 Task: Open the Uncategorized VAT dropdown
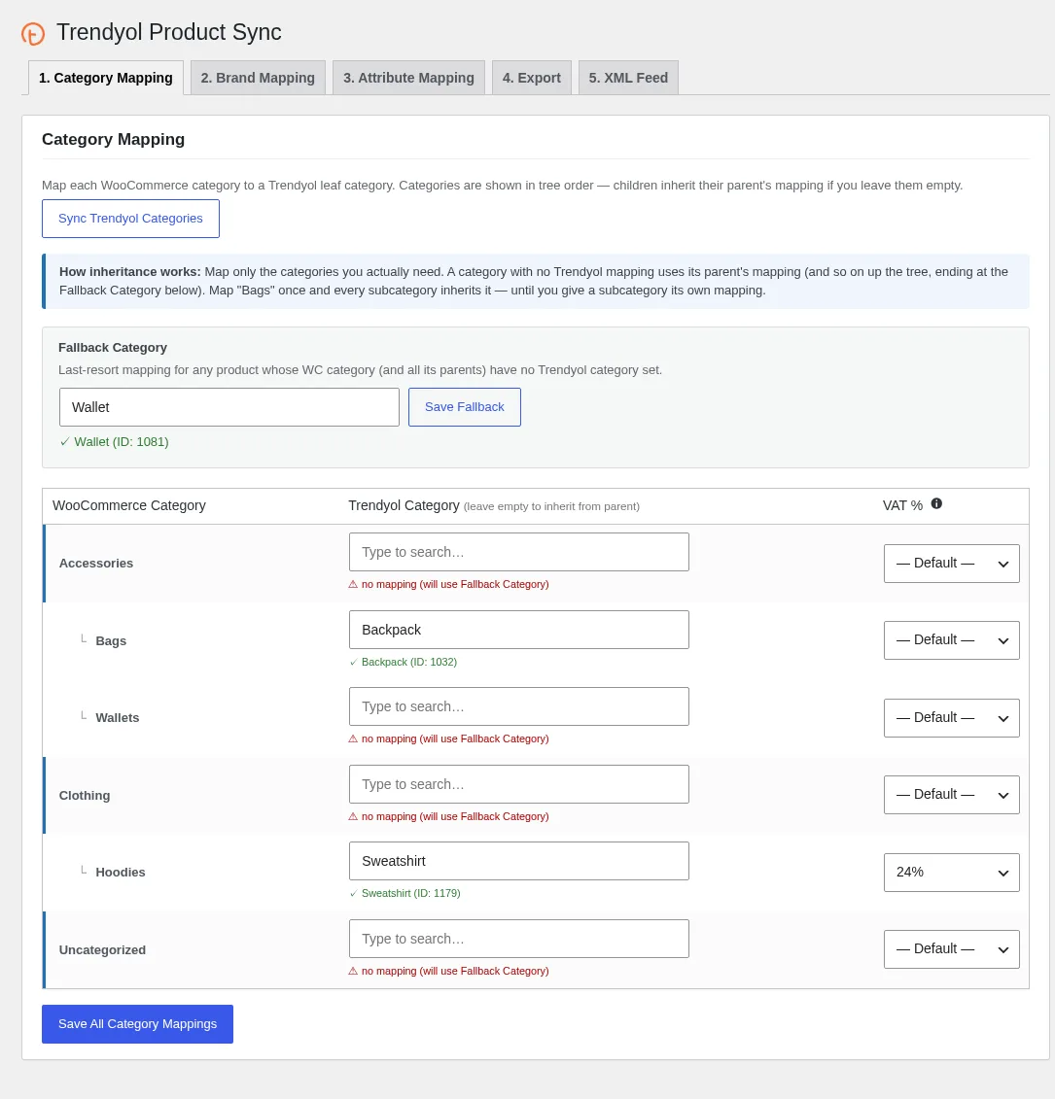point(951,949)
